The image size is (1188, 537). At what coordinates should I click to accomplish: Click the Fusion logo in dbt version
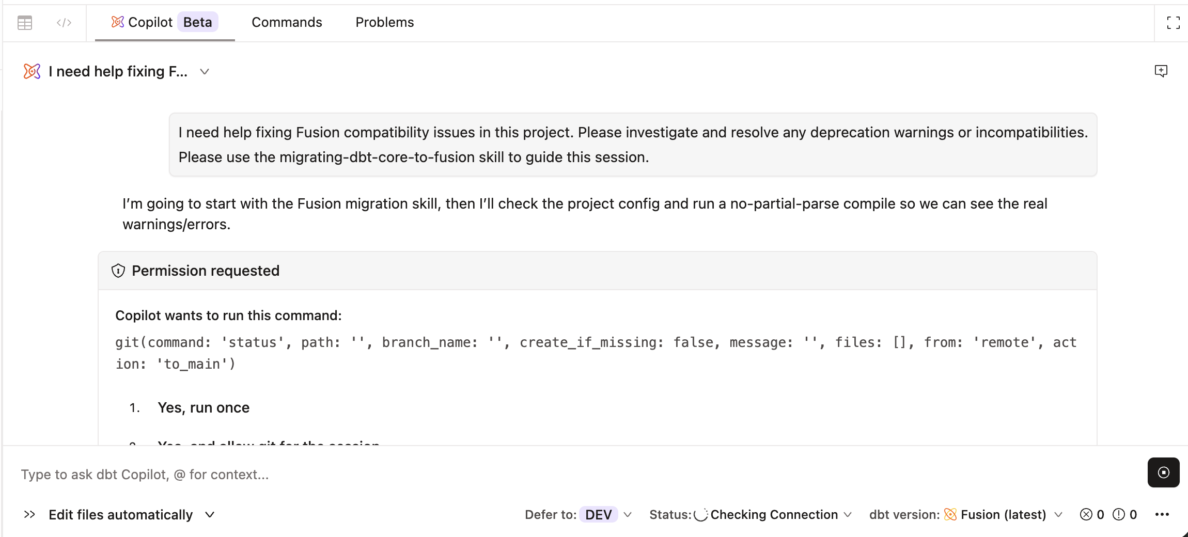950,514
